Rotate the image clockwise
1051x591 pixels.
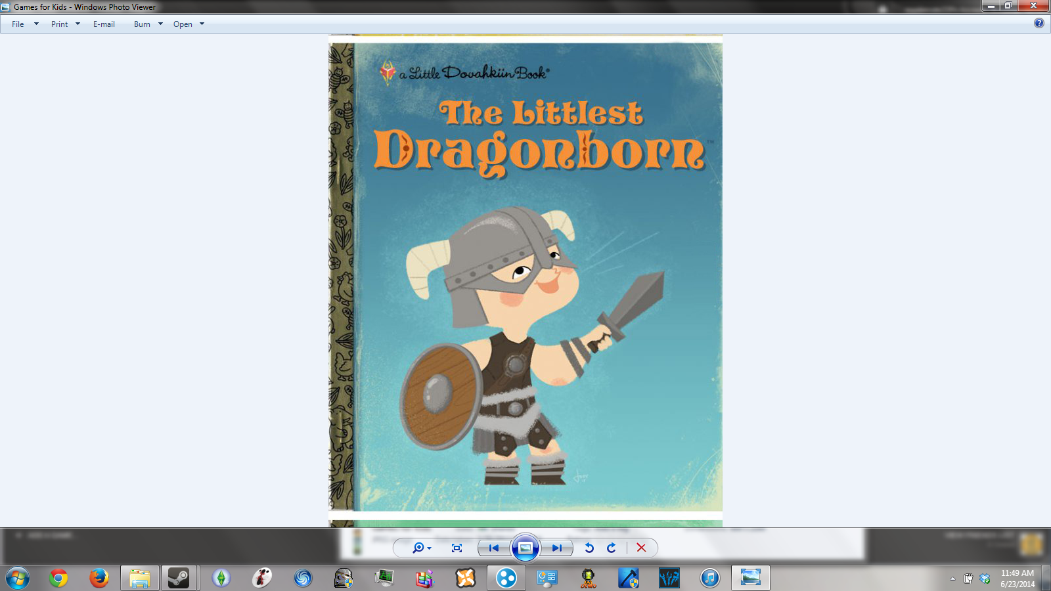tap(612, 548)
